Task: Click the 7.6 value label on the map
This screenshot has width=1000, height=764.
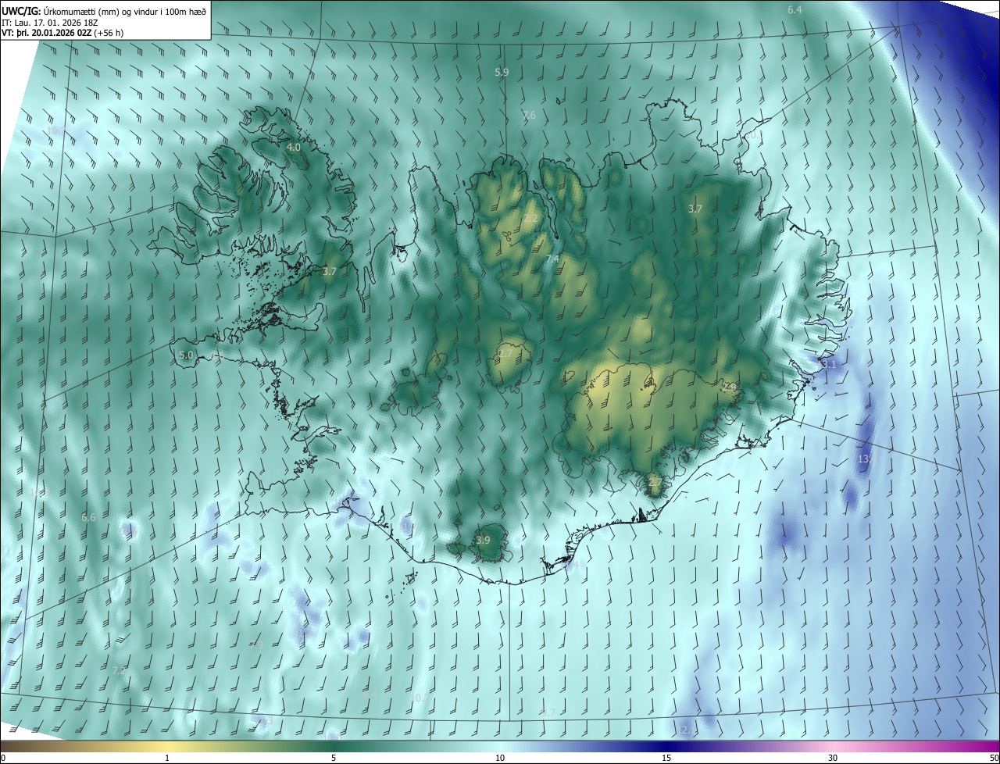Action: click(529, 115)
